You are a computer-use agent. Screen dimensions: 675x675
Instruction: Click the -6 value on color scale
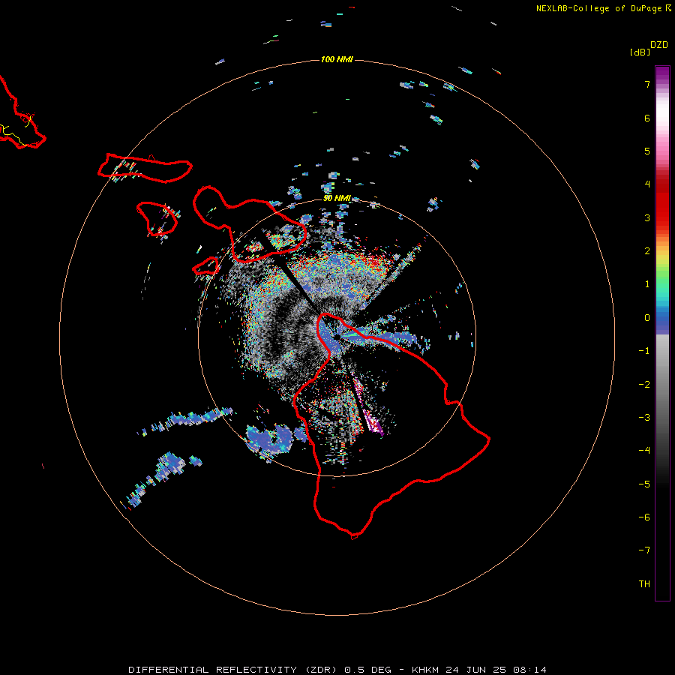644,517
